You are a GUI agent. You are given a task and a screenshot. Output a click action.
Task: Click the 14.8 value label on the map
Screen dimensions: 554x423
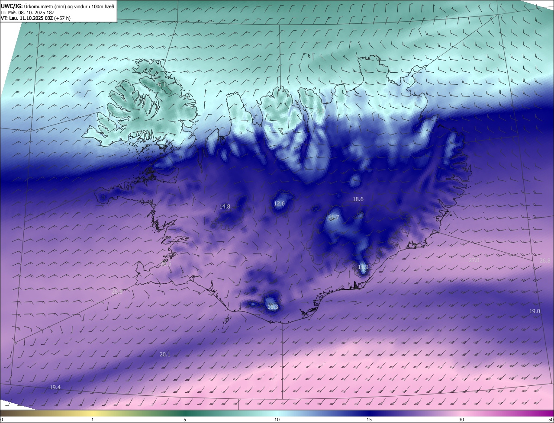pos(225,207)
